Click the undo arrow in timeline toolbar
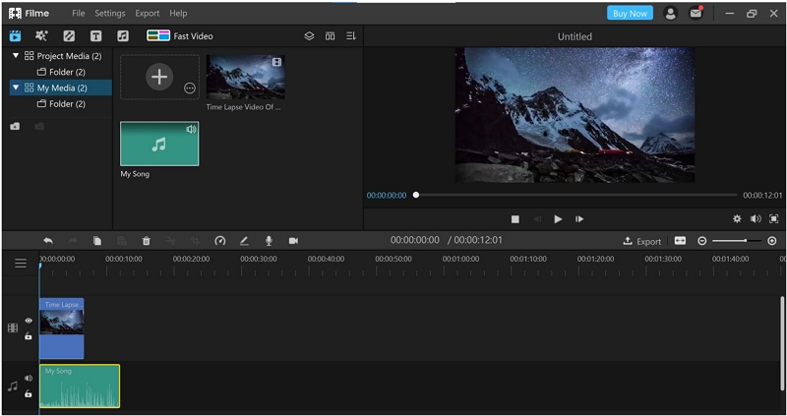Image resolution: width=787 pixels, height=416 pixels. 48,241
